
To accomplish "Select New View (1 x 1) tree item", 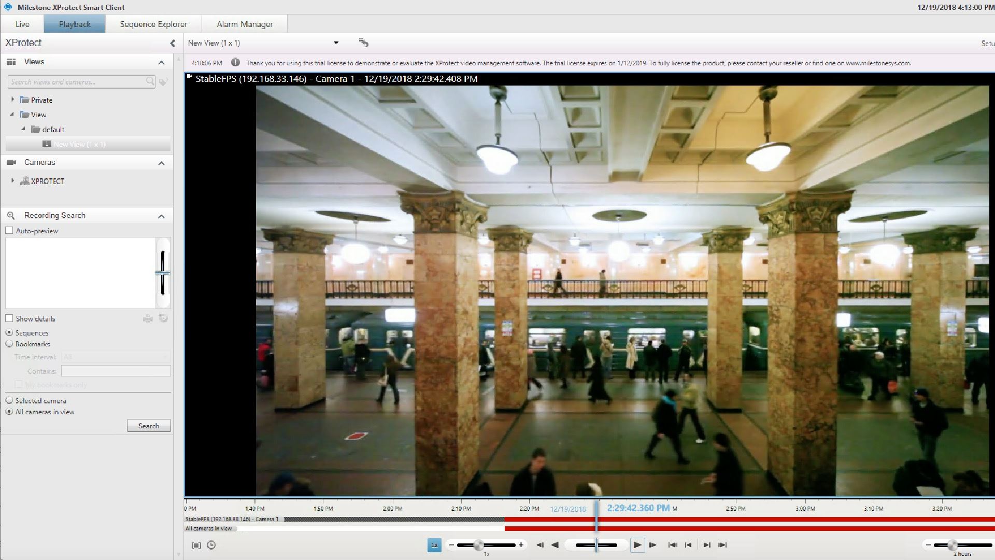I will click(x=88, y=144).
